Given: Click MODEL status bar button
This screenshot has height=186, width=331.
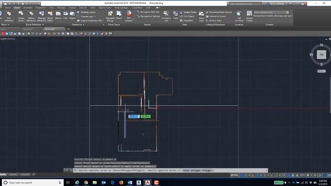Looking at the screenshot, I should click(x=234, y=175).
